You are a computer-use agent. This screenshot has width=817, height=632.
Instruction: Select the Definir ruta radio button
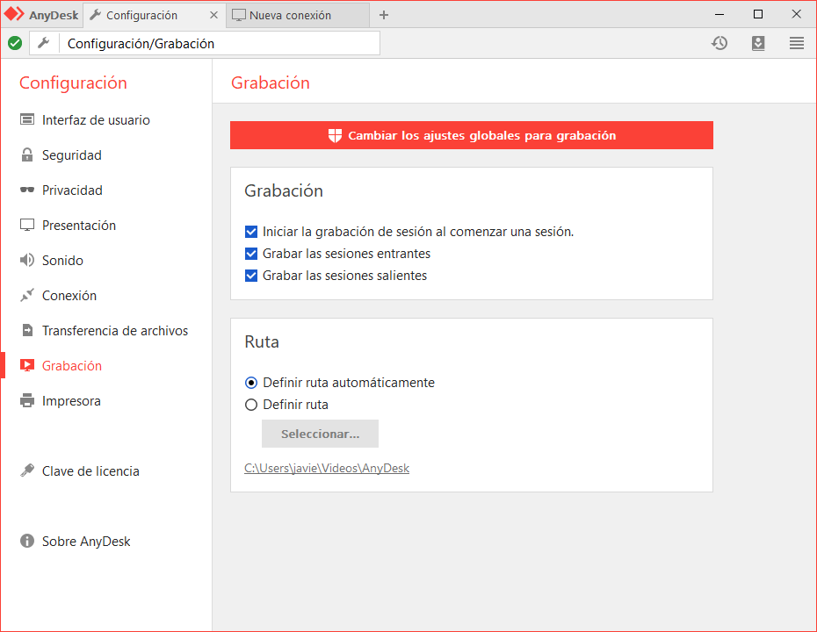[251, 405]
